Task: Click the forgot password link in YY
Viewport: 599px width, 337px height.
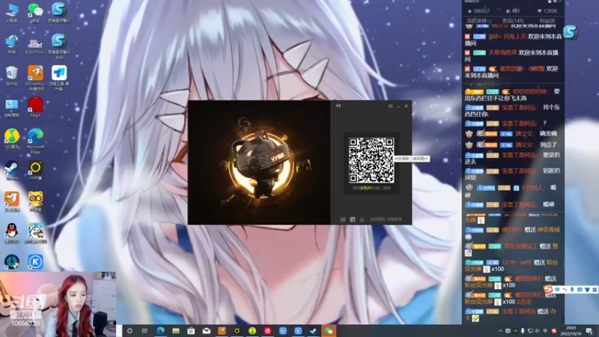Action: [x=377, y=219]
